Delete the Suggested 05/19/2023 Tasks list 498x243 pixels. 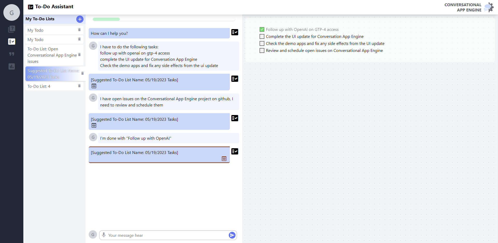(x=82, y=73)
